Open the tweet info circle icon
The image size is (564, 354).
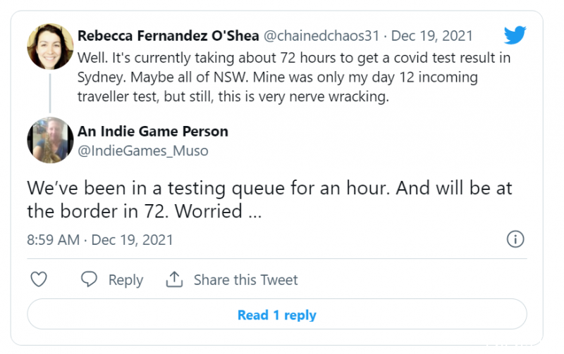[515, 239]
